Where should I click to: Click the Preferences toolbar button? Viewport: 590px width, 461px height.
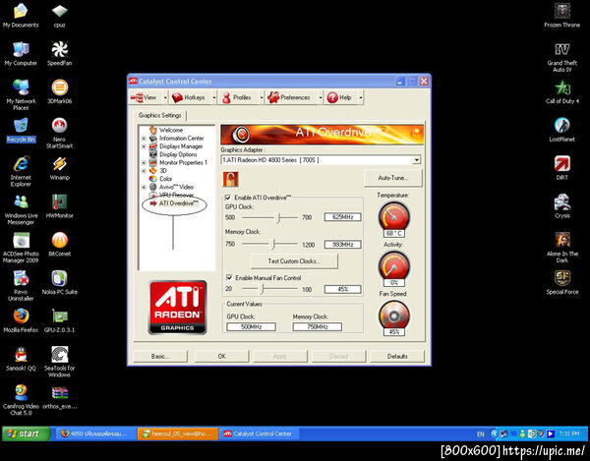click(x=290, y=97)
